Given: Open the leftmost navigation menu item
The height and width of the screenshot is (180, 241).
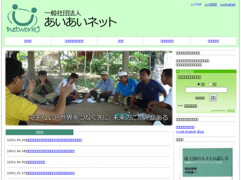Looking at the screenshot, I should (28, 41).
